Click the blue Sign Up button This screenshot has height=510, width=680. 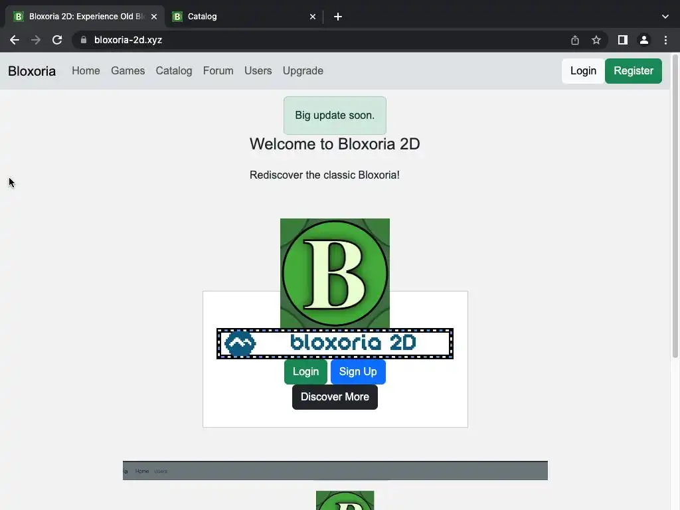(x=358, y=372)
